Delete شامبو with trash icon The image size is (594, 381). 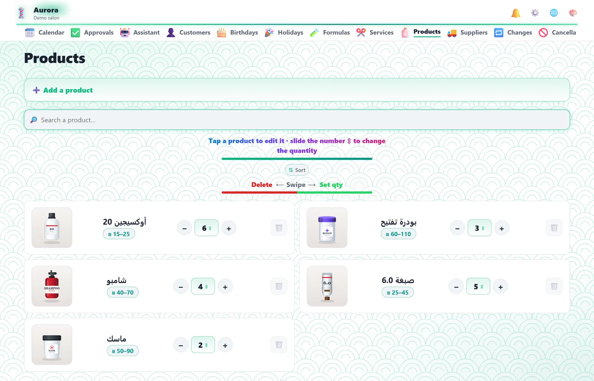click(x=279, y=286)
